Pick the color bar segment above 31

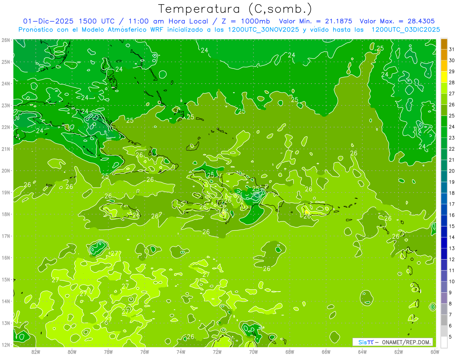(x=444, y=44)
